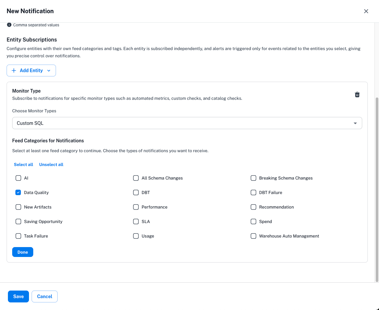Click the Unselect all link

click(x=51, y=164)
